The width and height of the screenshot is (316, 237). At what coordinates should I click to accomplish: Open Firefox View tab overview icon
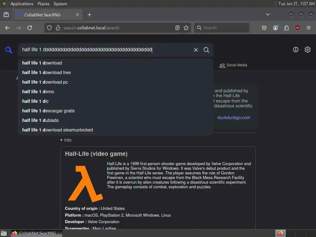coord(6,15)
